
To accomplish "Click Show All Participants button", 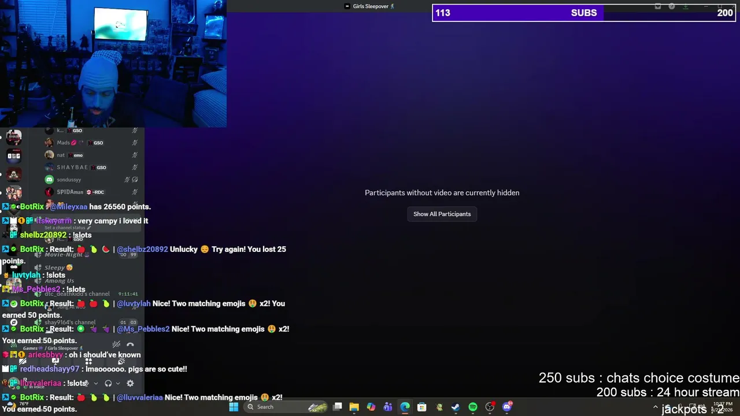I will (x=442, y=214).
